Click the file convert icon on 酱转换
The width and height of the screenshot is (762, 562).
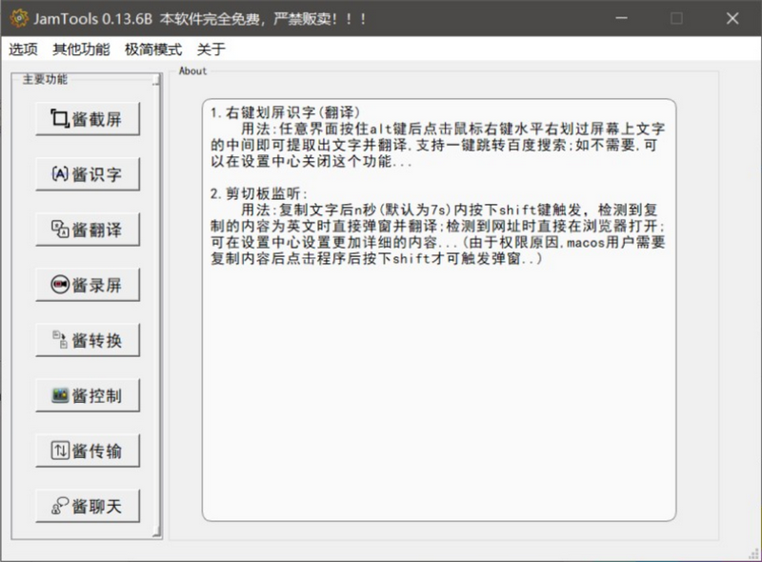[x=59, y=340]
